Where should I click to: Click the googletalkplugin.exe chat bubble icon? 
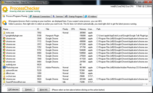4,35
